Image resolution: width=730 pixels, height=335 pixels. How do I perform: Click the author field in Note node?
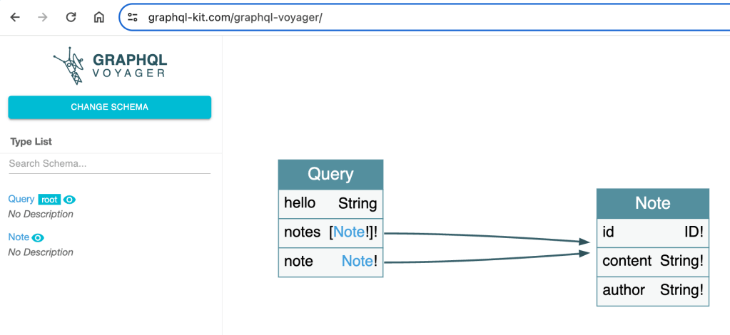[x=623, y=290]
